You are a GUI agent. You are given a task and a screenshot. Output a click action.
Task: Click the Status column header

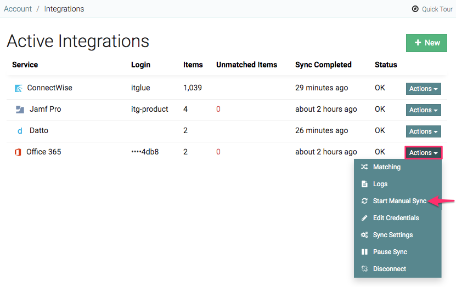point(386,65)
